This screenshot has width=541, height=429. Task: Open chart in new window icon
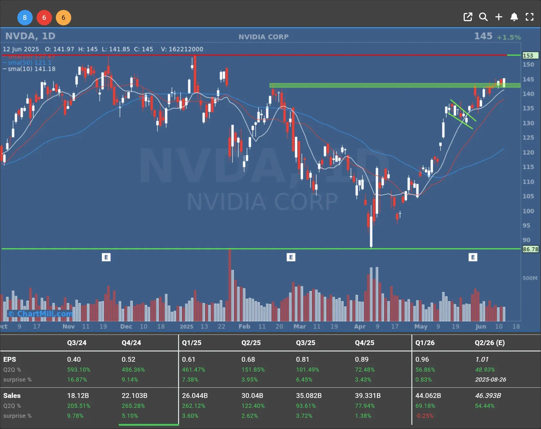(468, 17)
